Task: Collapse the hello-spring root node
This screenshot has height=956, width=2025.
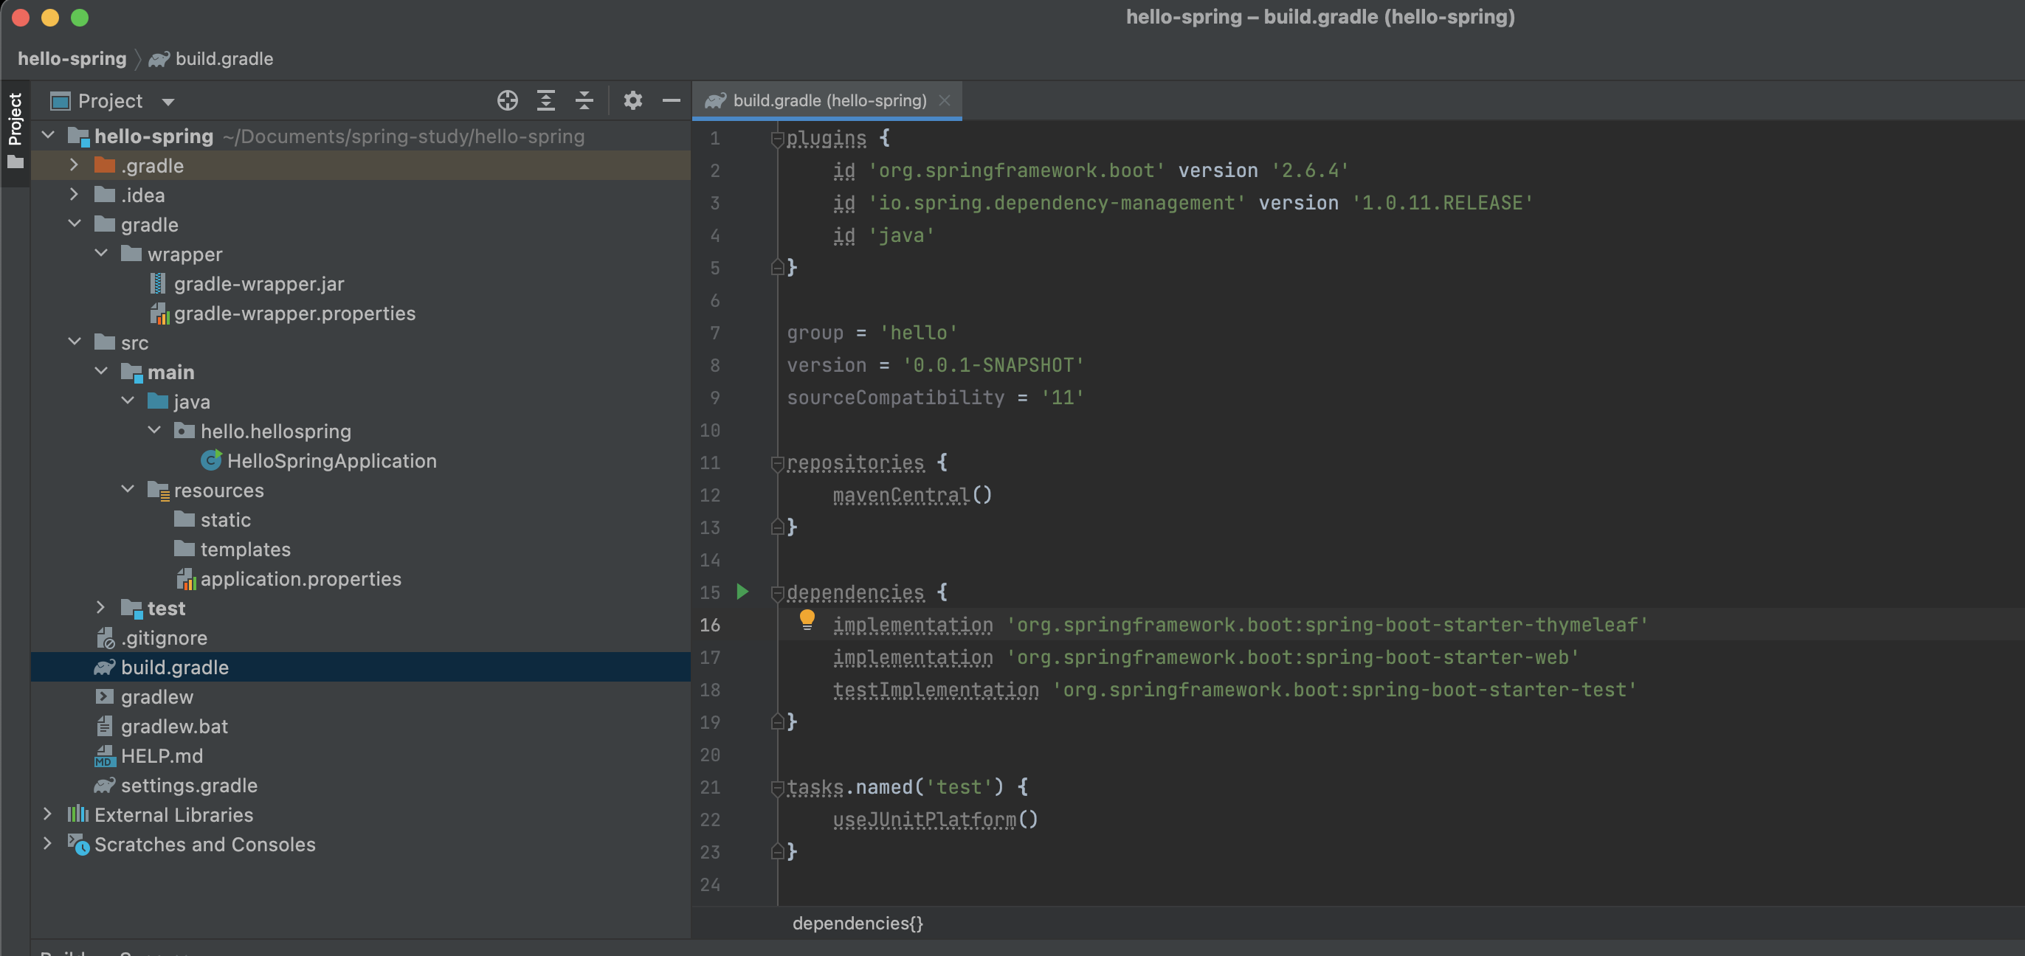Action: coord(48,135)
